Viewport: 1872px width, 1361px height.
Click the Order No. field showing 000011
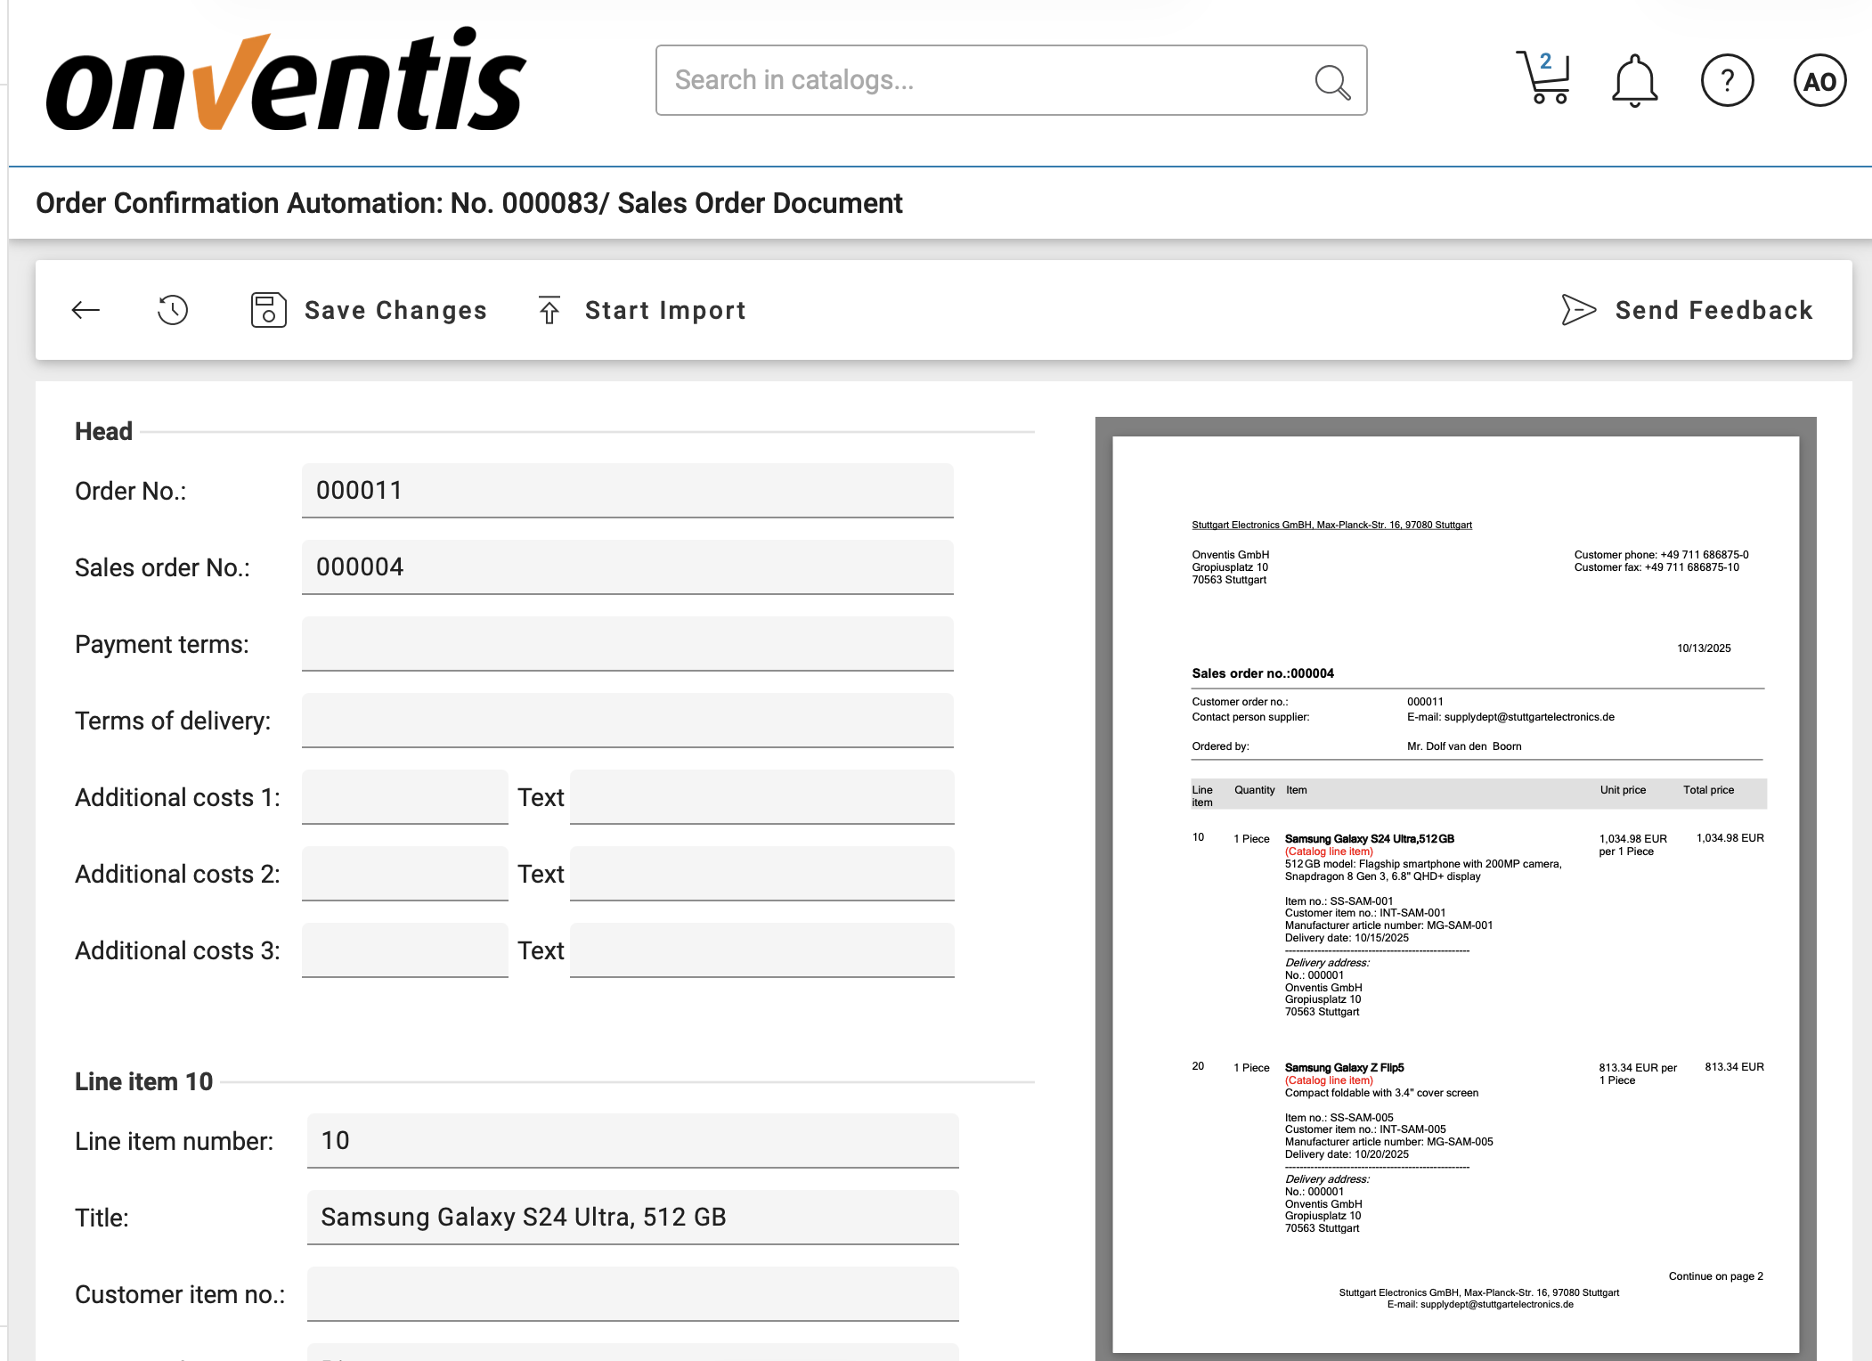[x=627, y=490]
